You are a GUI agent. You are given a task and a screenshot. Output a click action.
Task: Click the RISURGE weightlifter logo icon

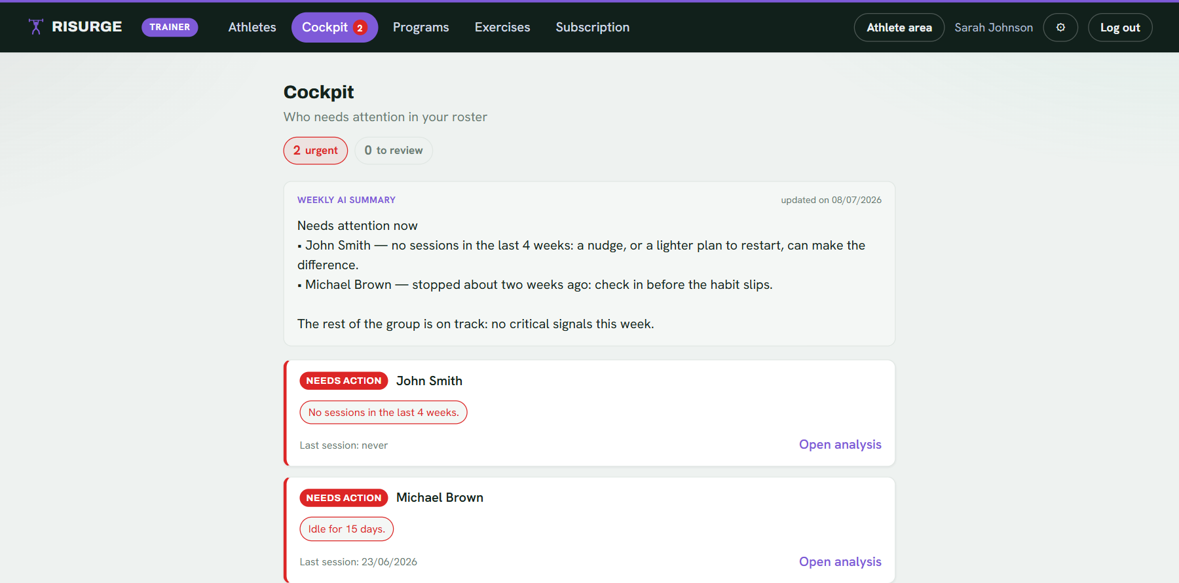36,27
